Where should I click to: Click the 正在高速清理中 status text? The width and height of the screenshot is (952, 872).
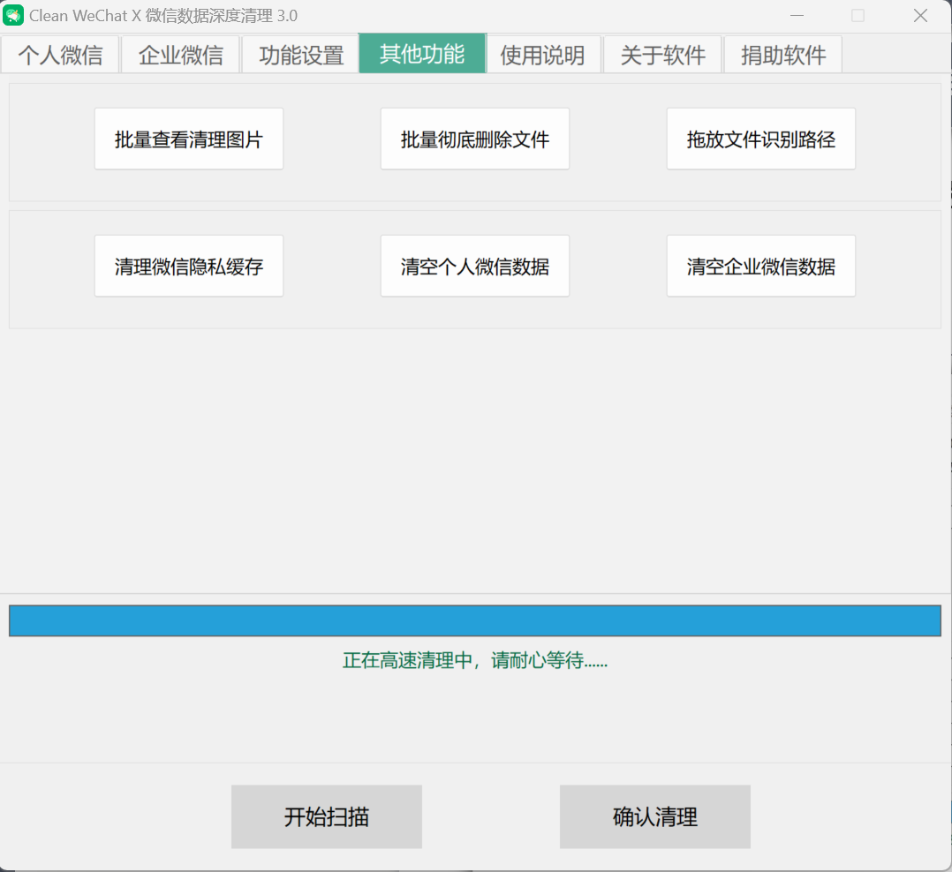475,660
